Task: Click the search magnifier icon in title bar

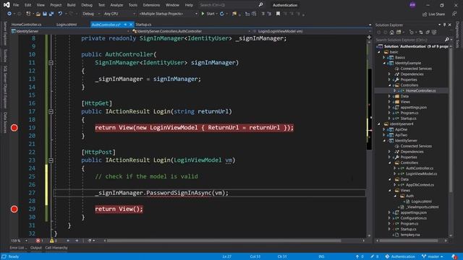Action: (260, 5)
